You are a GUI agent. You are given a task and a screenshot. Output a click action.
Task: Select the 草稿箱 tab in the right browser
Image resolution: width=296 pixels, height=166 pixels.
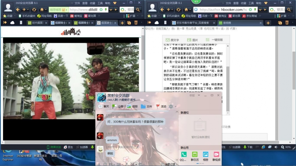coord(240,23)
